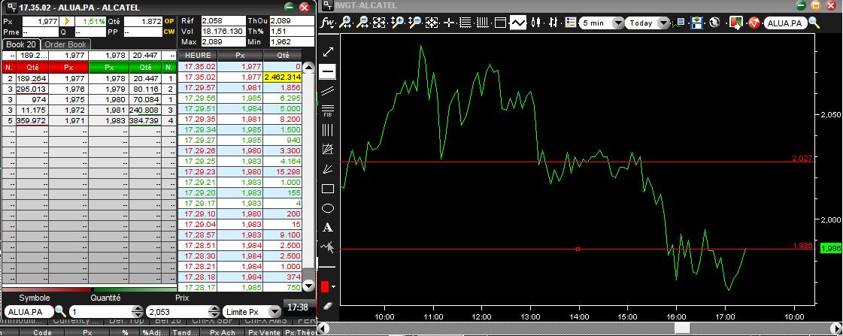The width and height of the screenshot is (843, 336).
Task: Click the 2,027 red horizontal line label
Action: pos(802,158)
